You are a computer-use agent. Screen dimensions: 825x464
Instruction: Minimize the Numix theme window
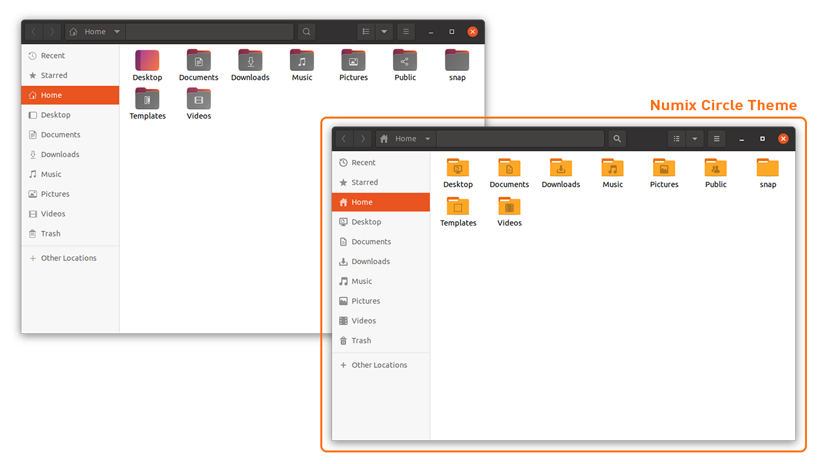pyautogui.click(x=742, y=139)
